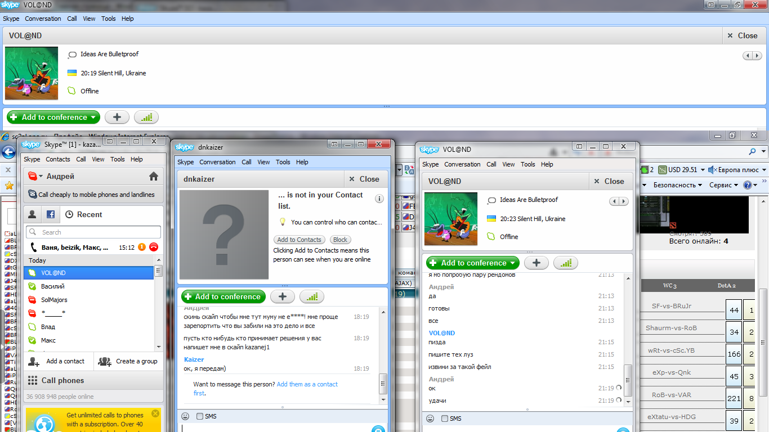Viewport: 769px width, 432px height.
Task: Open emoticon picker in small VOL@ND chat
Action: point(430,418)
